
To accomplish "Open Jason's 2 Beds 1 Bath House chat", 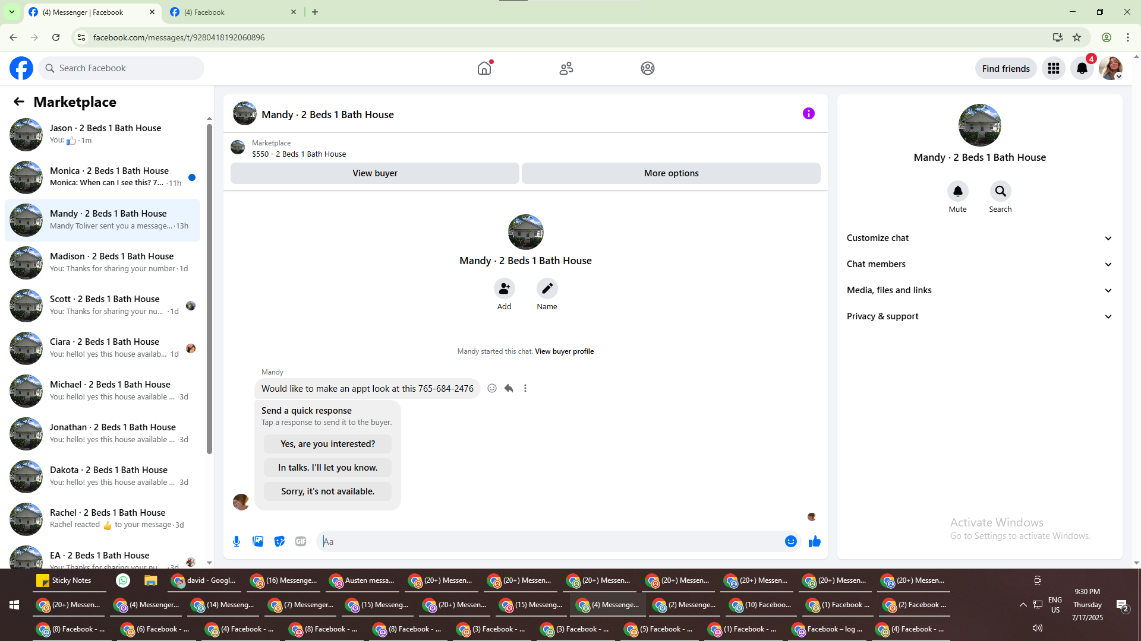I will [102, 134].
